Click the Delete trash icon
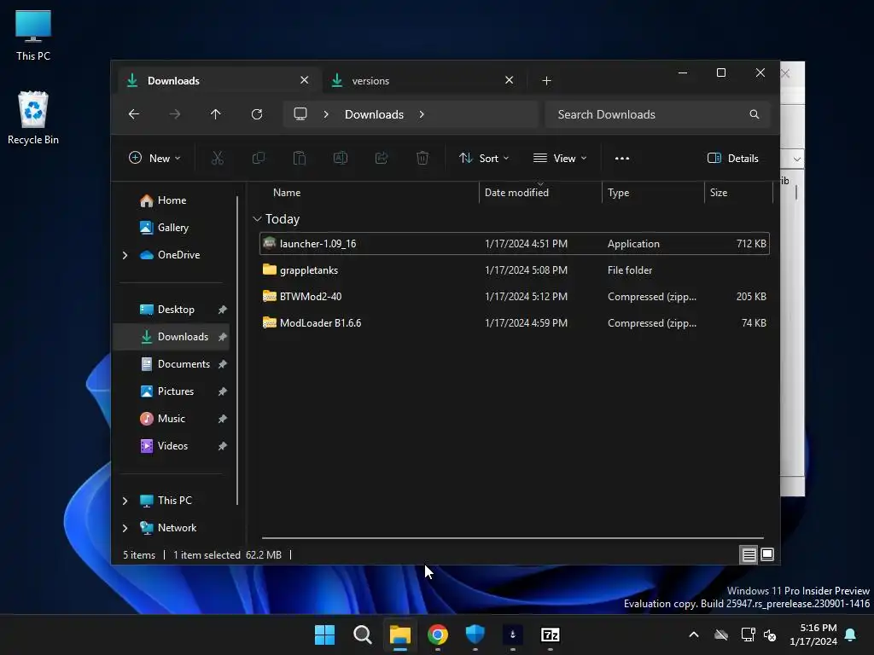Viewport: 874px width, 655px height. (422, 158)
